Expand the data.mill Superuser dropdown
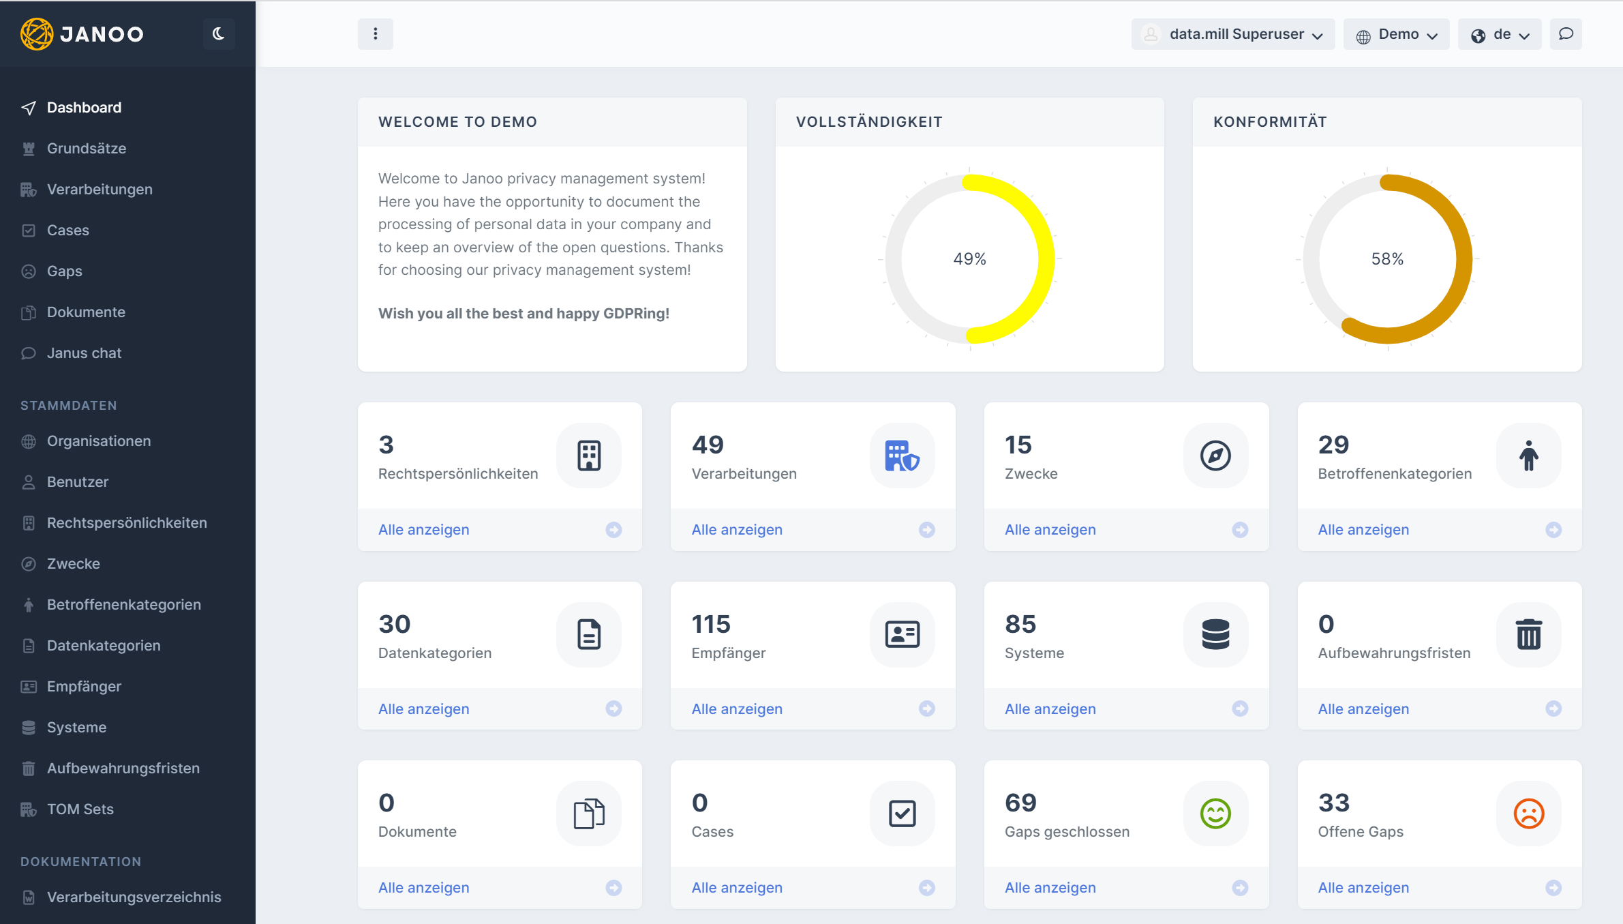 point(1233,34)
